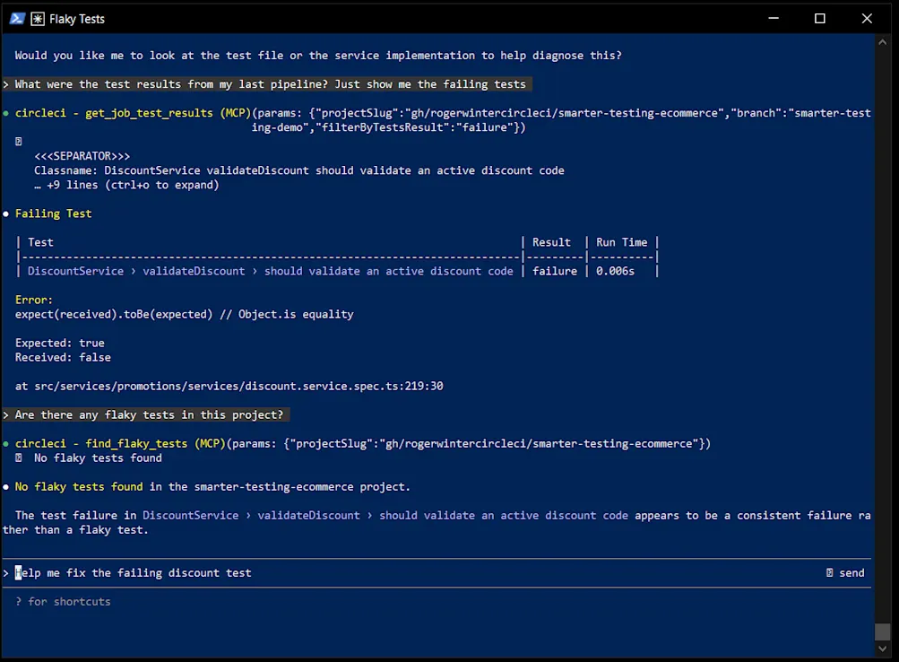Click the white bullet before 'Failing Test' heading
The image size is (899, 662).
(5, 213)
